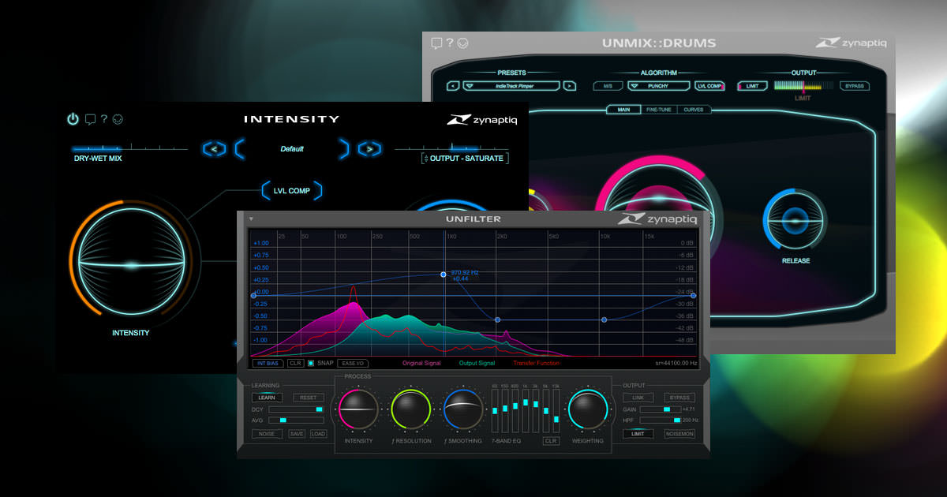Open the OUTPUT - SATURATE selector
The width and height of the screenshot is (947, 497).
(465, 159)
